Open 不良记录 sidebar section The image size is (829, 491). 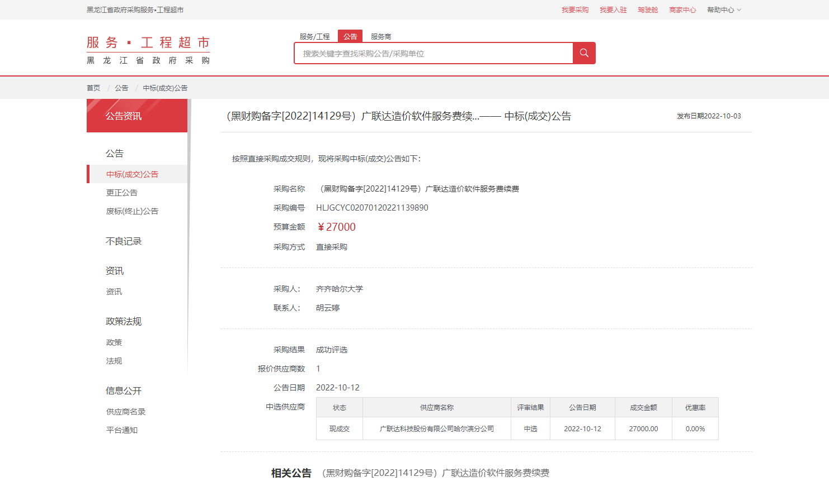(x=124, y=241)
